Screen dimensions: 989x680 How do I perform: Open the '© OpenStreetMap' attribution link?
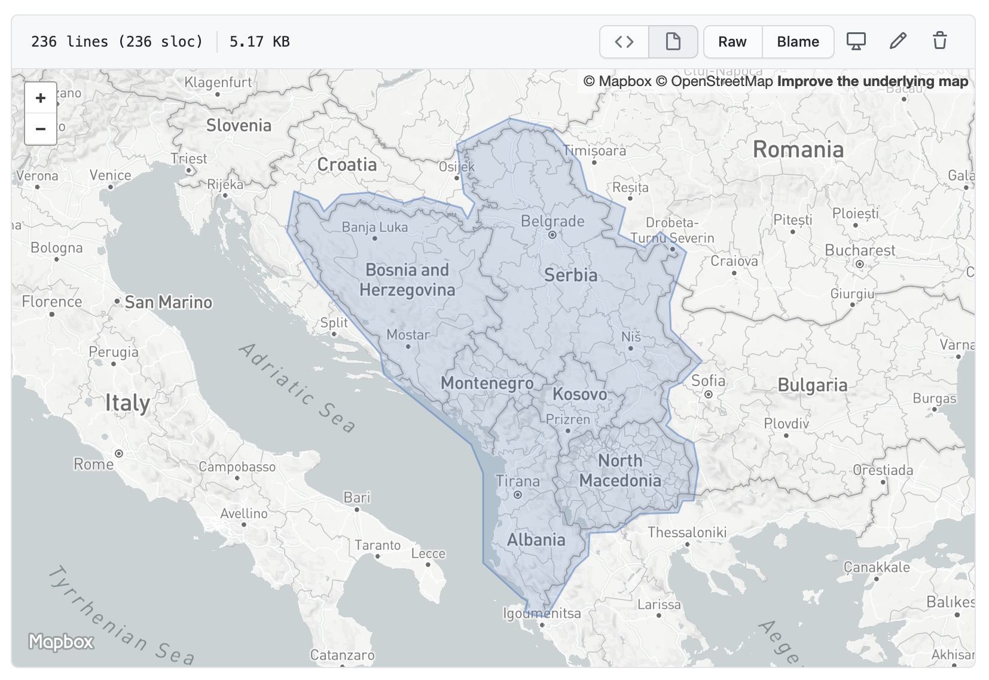[713, 81]
